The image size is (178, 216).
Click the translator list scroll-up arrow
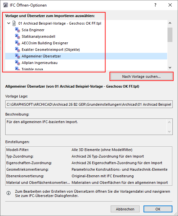click(x=170, y=23)
